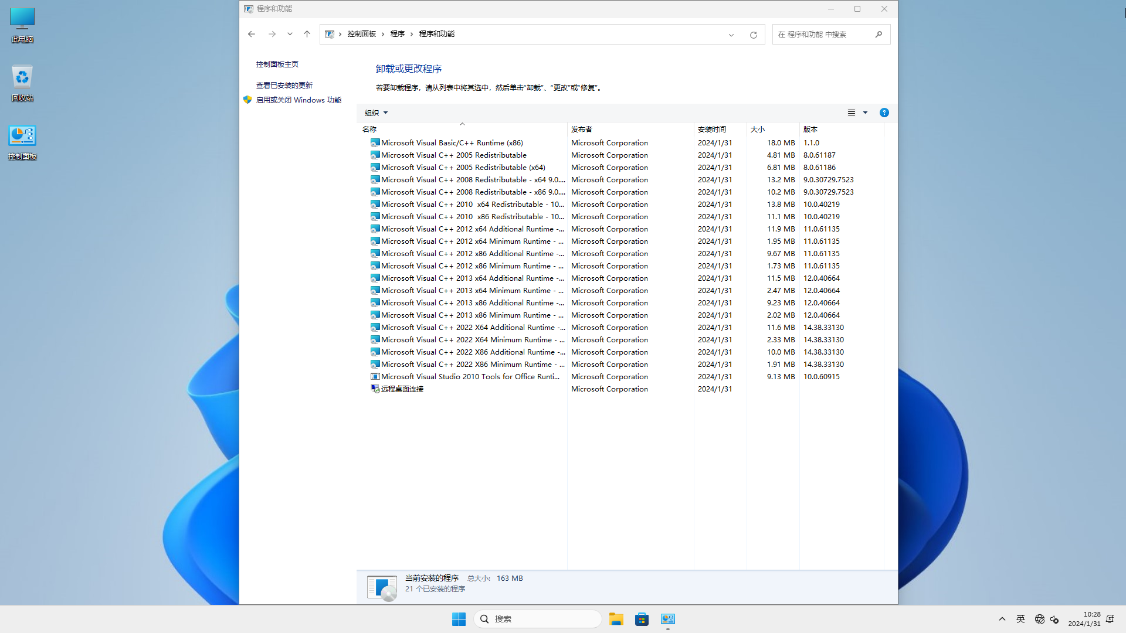Click the back navigation arrow
1126x633 pixels.
click(x=252, y=34)
